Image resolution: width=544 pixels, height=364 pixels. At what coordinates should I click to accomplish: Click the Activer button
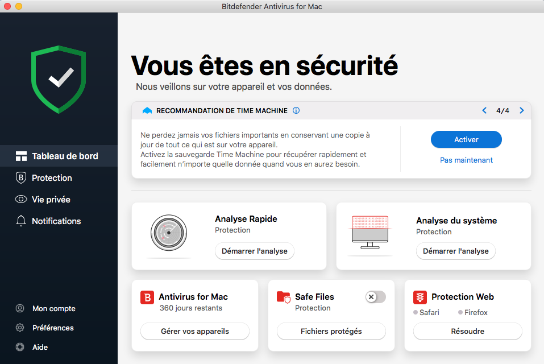pos(466,139)
